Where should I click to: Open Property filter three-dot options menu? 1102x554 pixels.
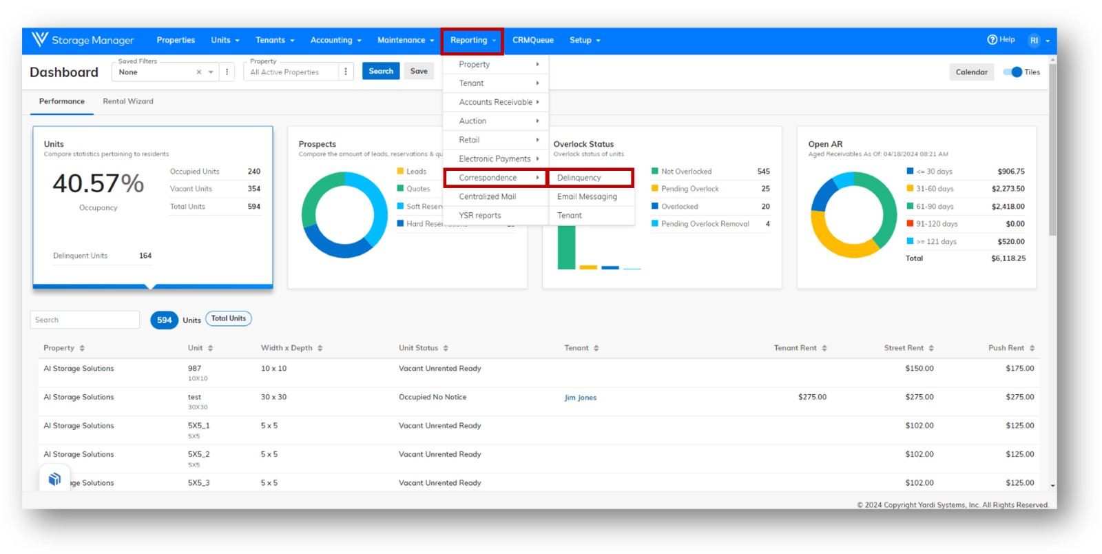(x=346, y=72)
